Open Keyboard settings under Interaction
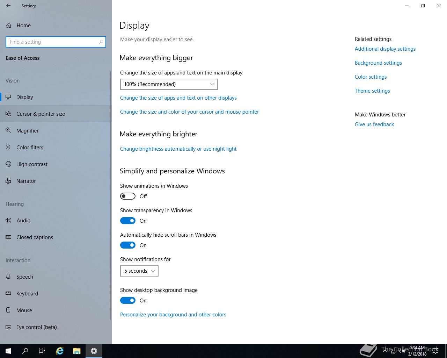 pos(56,293)
